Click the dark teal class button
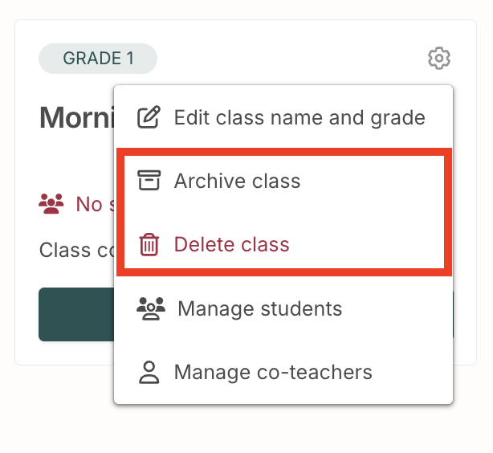The image size is (493, 453). click(x=76, y=314)
